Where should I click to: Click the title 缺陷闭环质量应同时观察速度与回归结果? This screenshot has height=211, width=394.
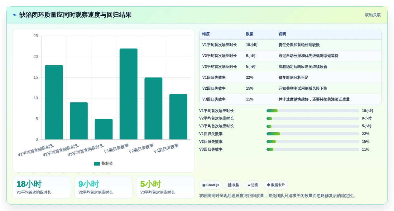(x=75, y=15)
